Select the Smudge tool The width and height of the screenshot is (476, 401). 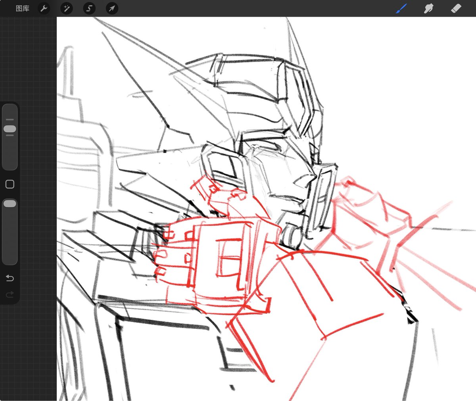(x=429, y=8)
